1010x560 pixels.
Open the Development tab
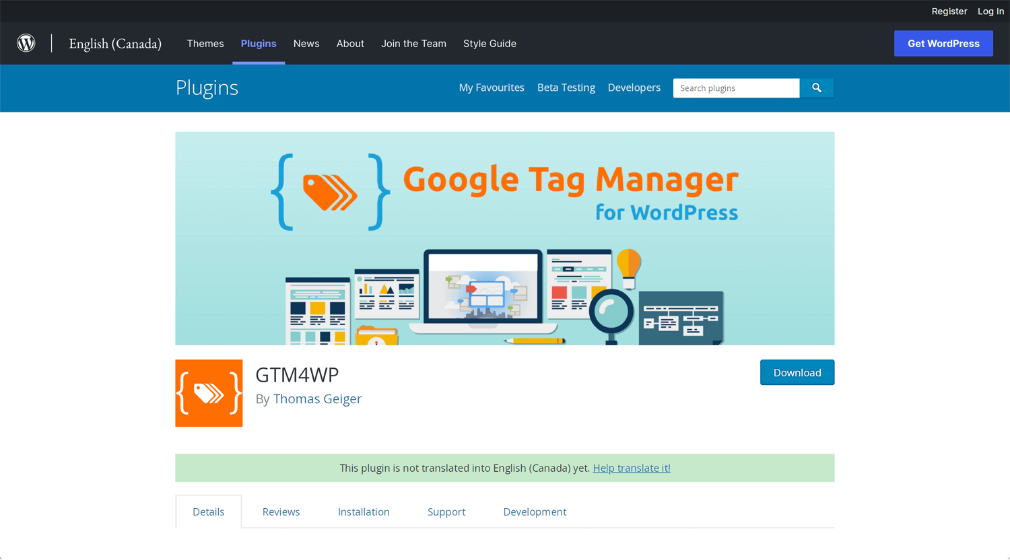[535, 512]
